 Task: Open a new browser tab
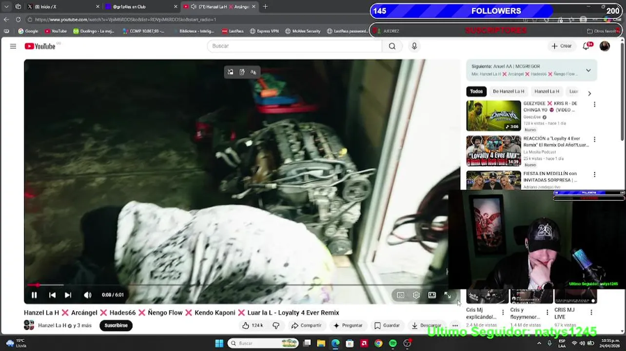pos(265,7)
